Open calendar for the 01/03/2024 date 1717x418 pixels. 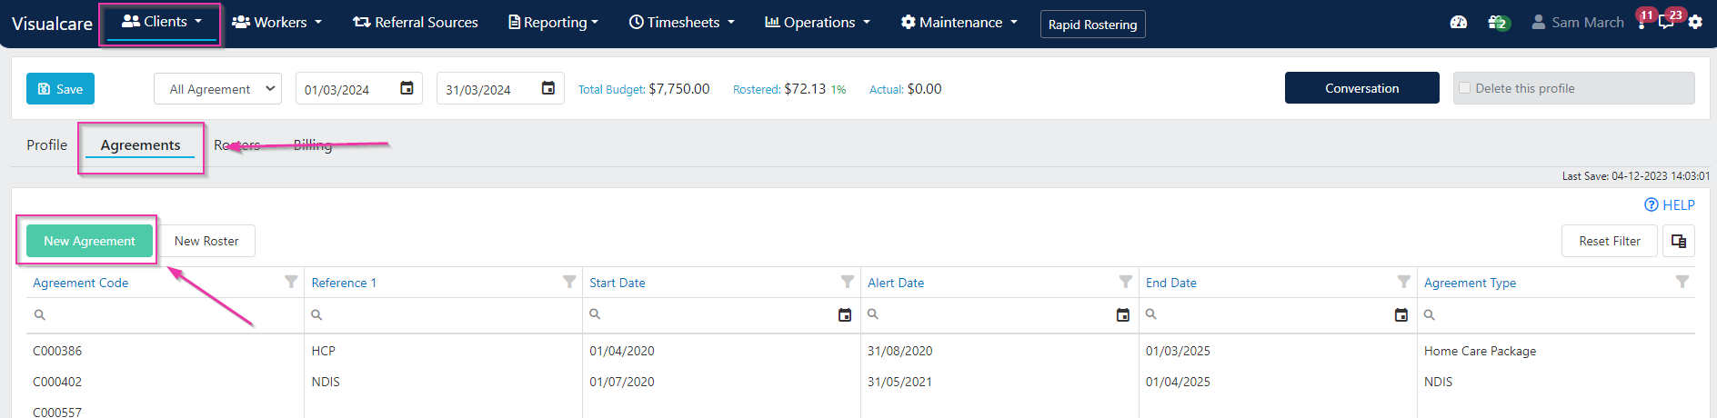pos(407,88)
